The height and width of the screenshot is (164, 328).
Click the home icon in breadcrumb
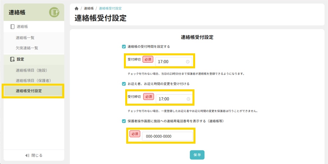pos(77,8)
